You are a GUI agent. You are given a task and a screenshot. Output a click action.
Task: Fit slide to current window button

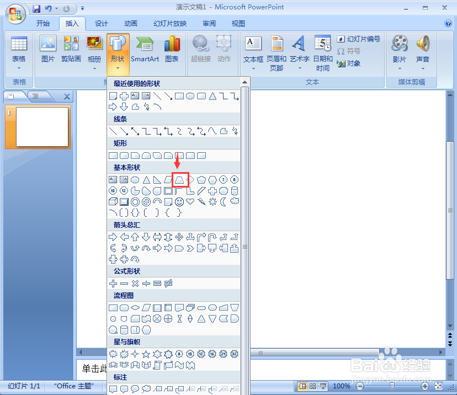(x=438, y=386)
